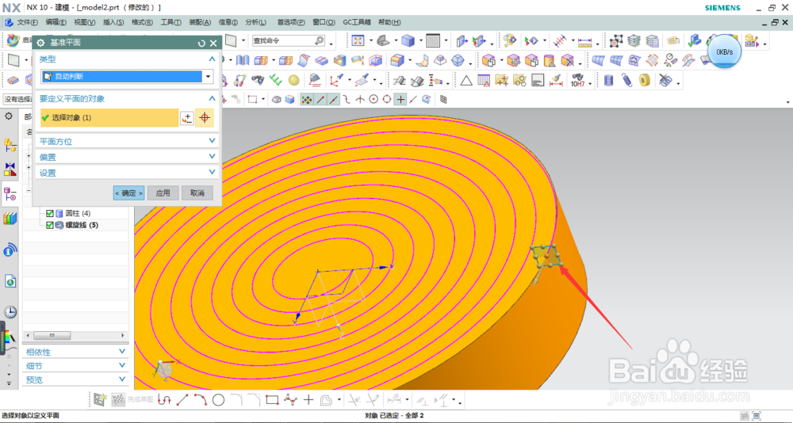Open the Web Browser sidebar tab

tap(10, 281)
